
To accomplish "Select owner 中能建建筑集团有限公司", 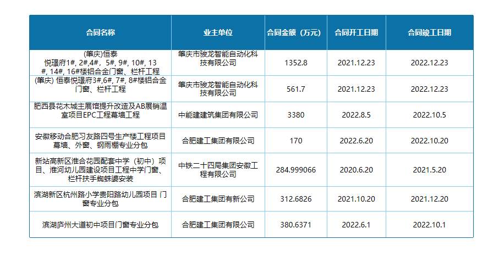I will click(x=218, y=115).
